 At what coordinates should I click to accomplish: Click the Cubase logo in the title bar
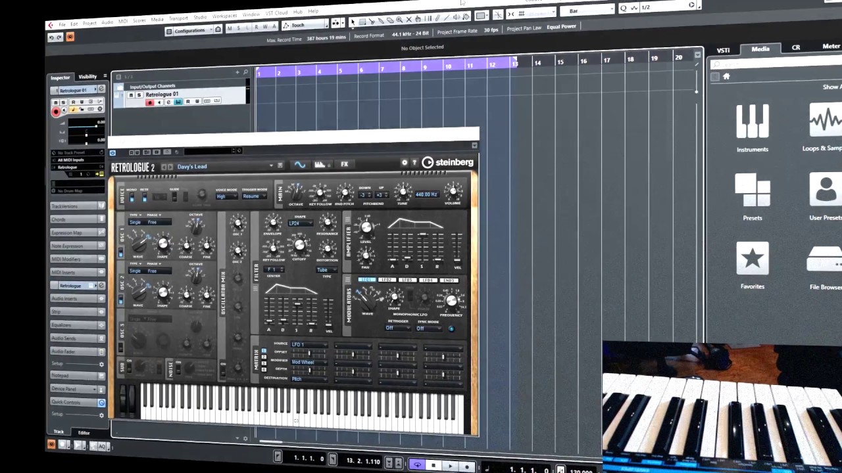click(x=51, y=25)
